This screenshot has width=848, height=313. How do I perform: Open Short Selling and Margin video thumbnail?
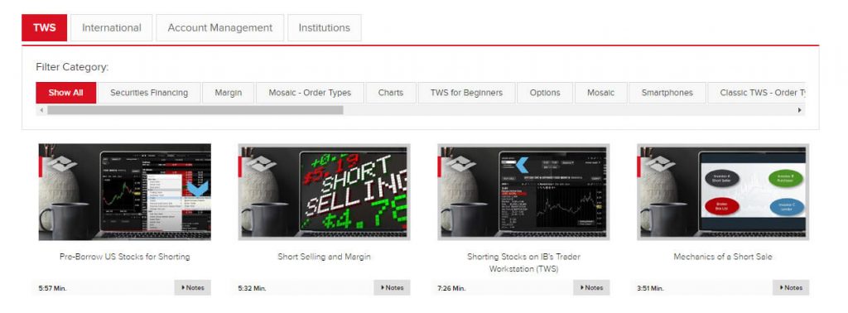[324, 192]
